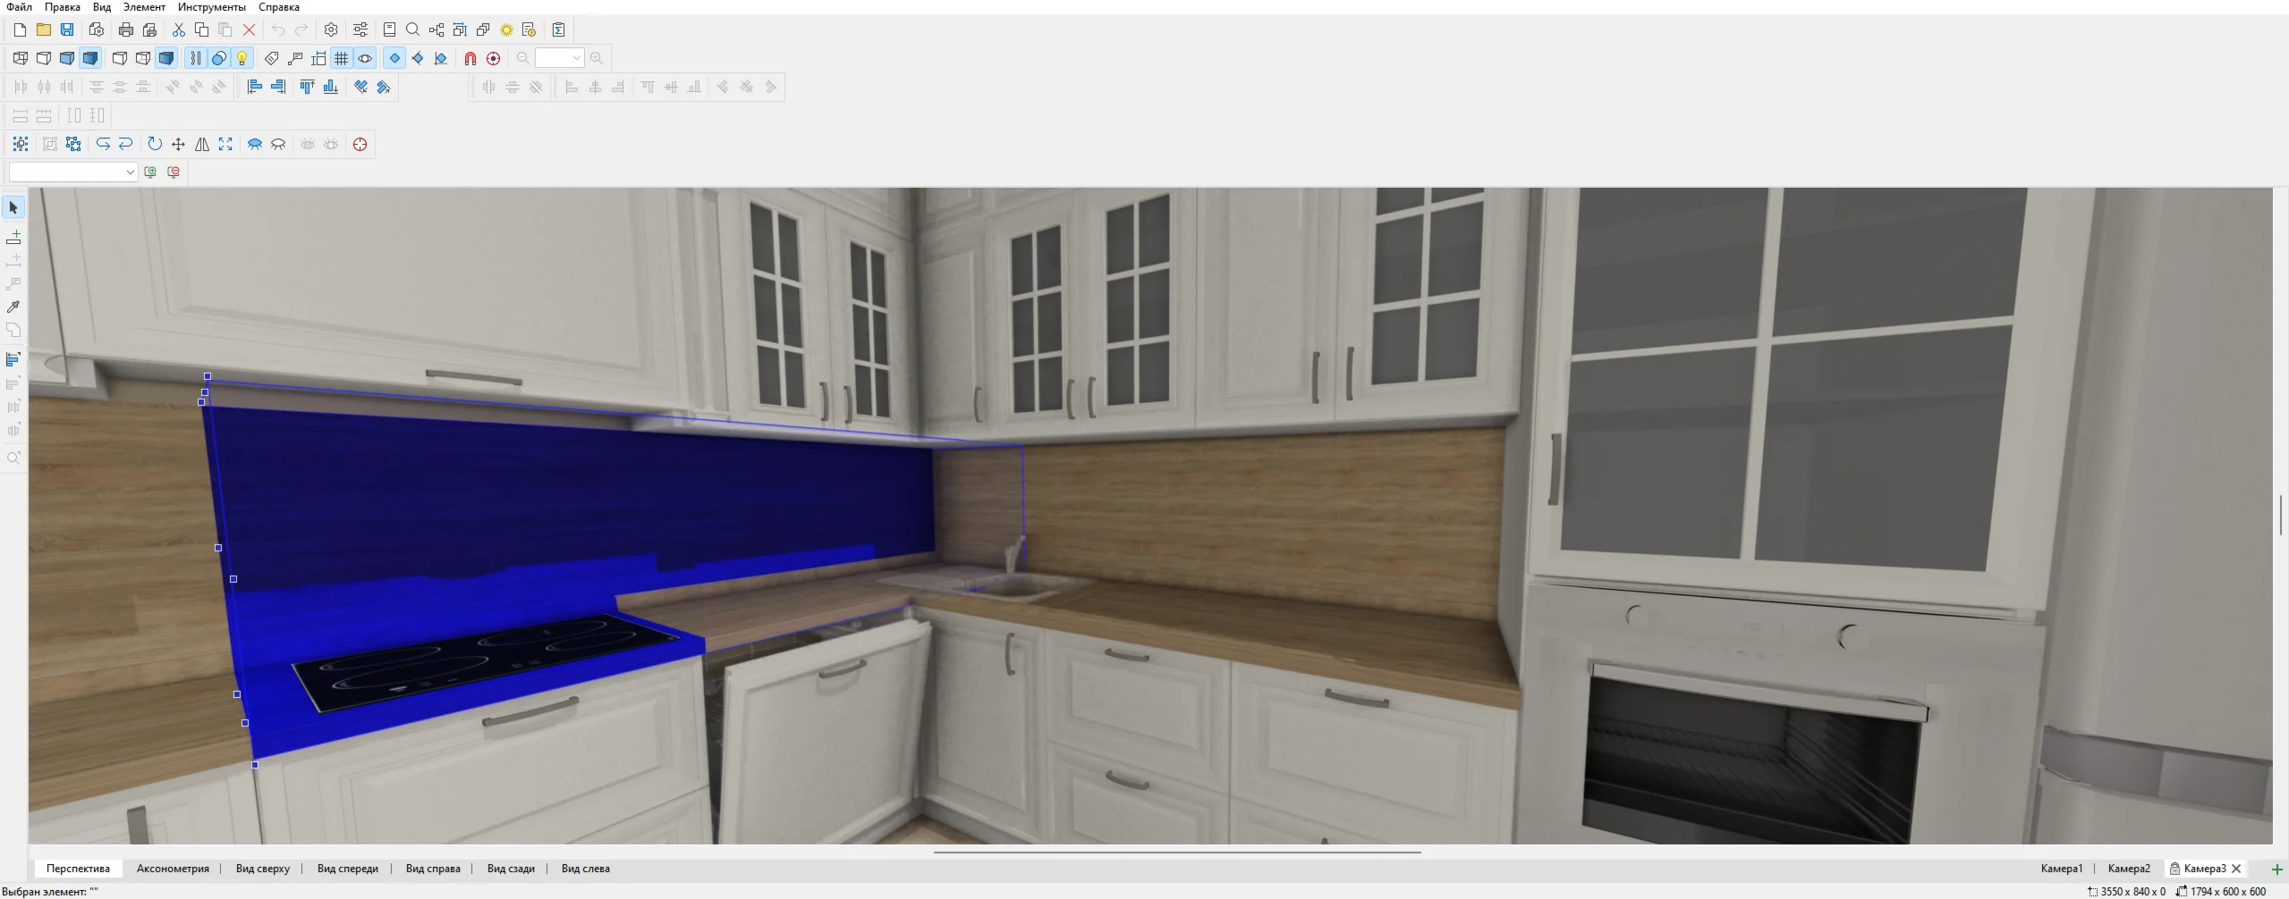This screenshot has width=2289, height=899.
Task: Toggle the blue closed-eye hide selected button
Action: pyautogui.click(x=255, y=144)
